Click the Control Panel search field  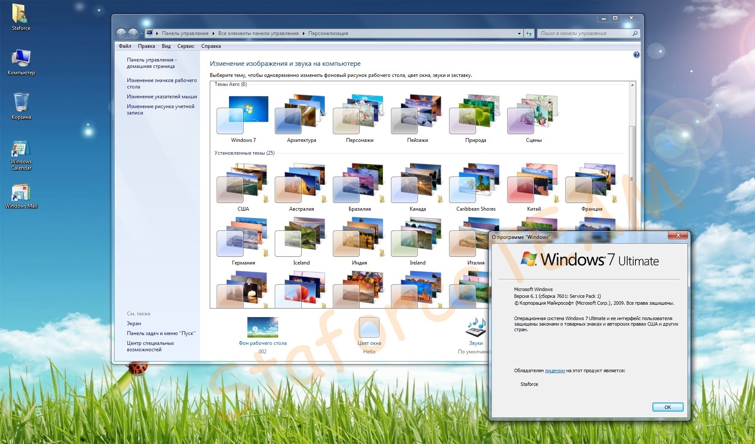click(585, 33)
